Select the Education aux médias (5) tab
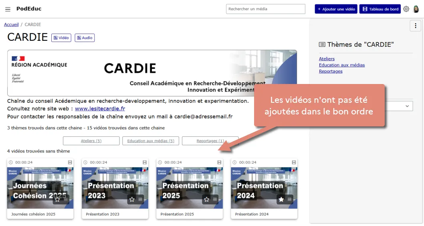This screenshot has height=226, width=424. click(151, 141)
